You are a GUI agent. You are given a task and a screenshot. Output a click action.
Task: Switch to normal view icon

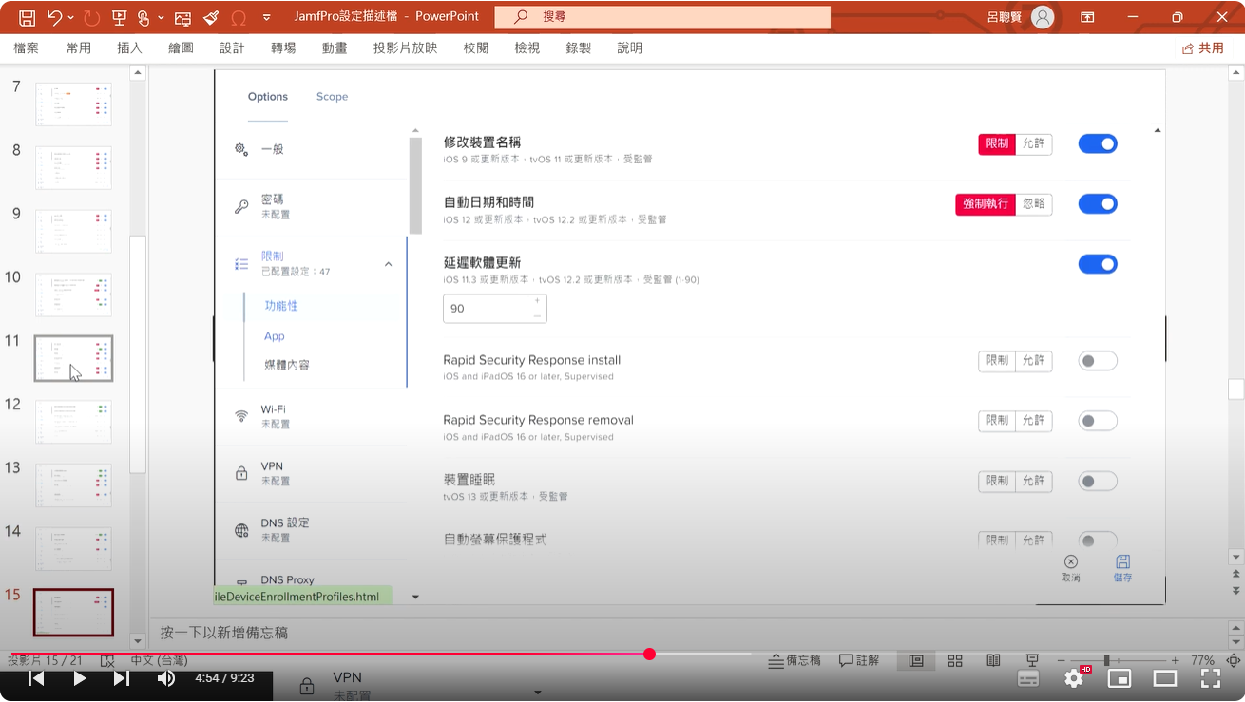point(916,660)
